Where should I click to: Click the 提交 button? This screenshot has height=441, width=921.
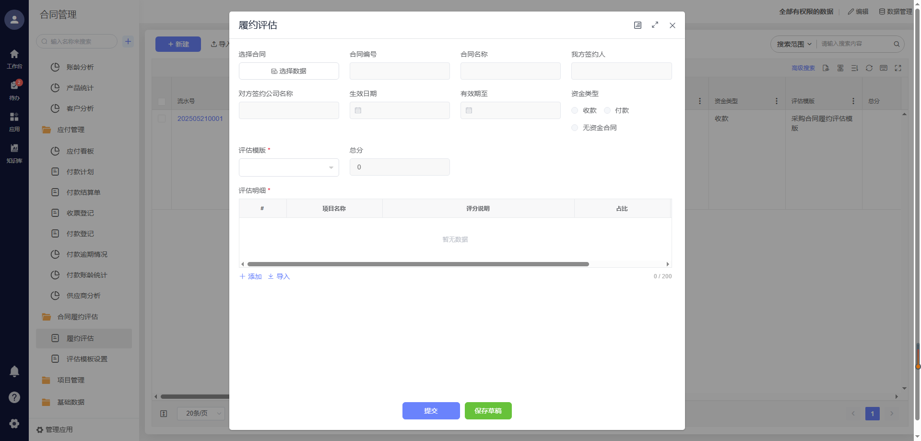431,411
